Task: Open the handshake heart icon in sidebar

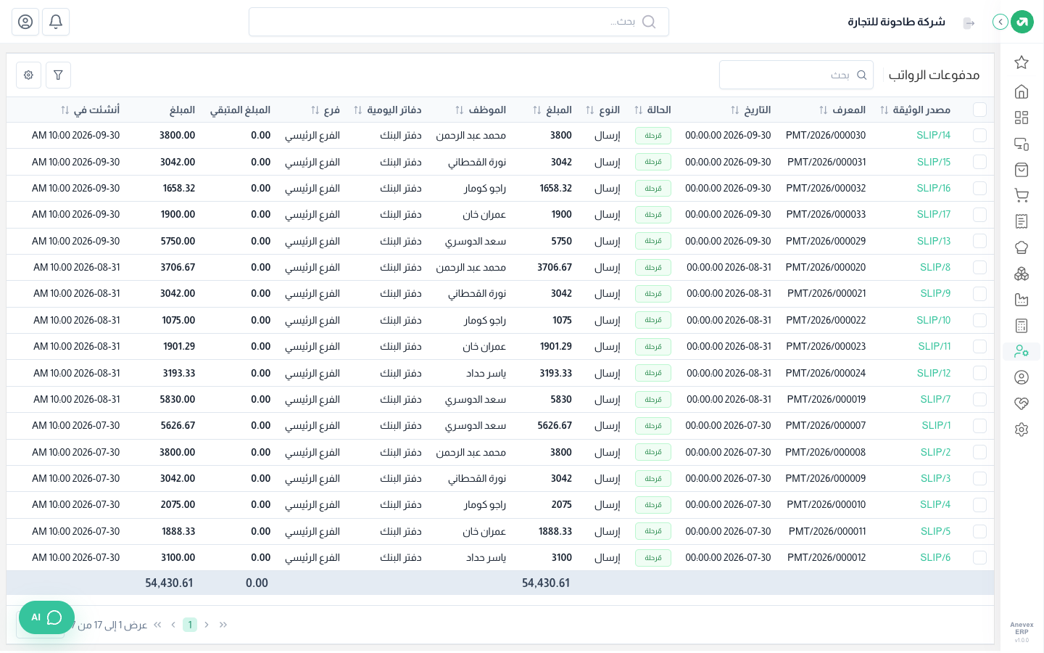Action: [x=1022, y=403]
